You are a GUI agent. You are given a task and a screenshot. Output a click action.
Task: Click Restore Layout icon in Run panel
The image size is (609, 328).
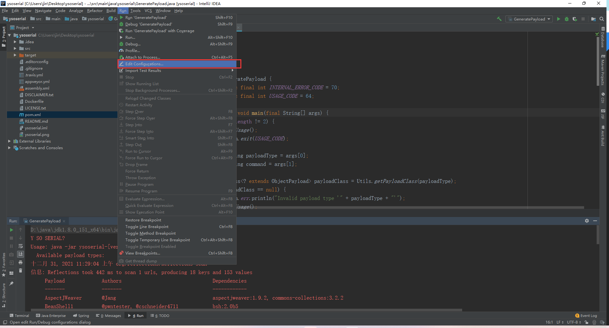click(11, 273)
